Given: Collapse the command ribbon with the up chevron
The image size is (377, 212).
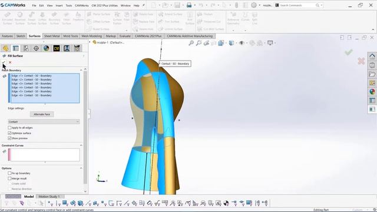Looking at the screenshot, I should coord(373,29).
